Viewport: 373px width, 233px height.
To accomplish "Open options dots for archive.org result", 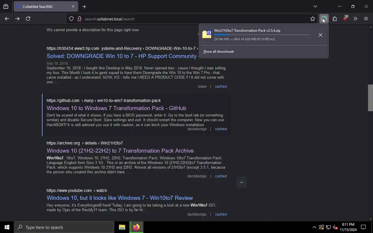I will [211, 176].
